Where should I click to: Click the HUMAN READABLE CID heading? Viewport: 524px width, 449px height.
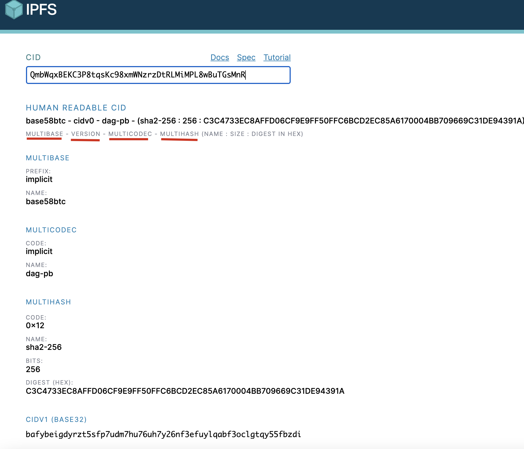76,108
